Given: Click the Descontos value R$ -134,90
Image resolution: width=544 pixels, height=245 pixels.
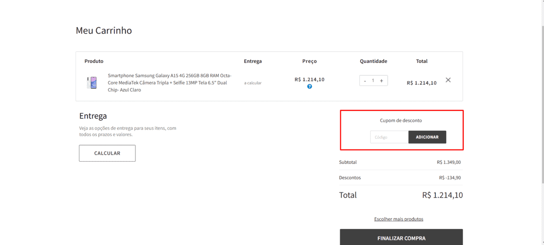Looking at the screenshot, I should [450, 178].
